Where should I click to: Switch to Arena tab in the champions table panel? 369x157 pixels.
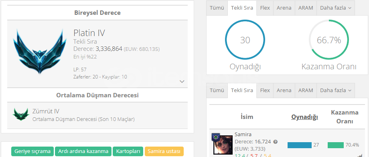click(x=284, y=90)
